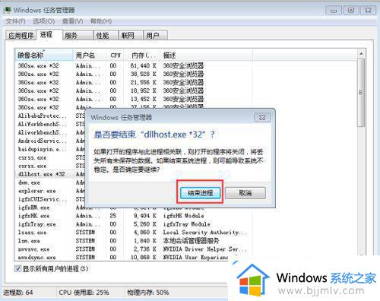380x301 pixels.
Task: Sort by 映像名称 column header
Action: click(44, 55)
